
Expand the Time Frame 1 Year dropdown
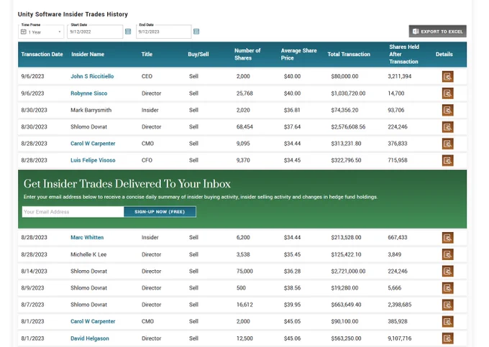click(x=41, y=32)
